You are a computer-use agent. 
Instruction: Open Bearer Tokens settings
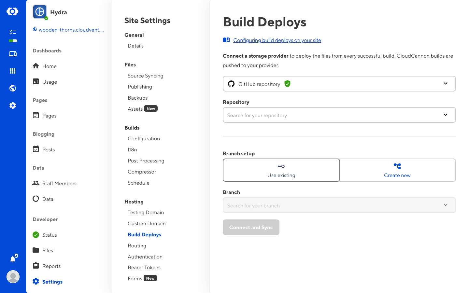[x=144, y=268]
